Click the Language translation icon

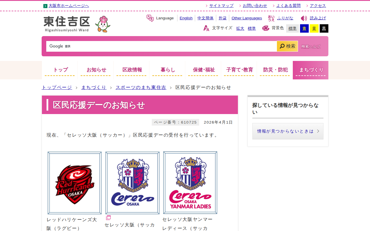coord(150,18)
